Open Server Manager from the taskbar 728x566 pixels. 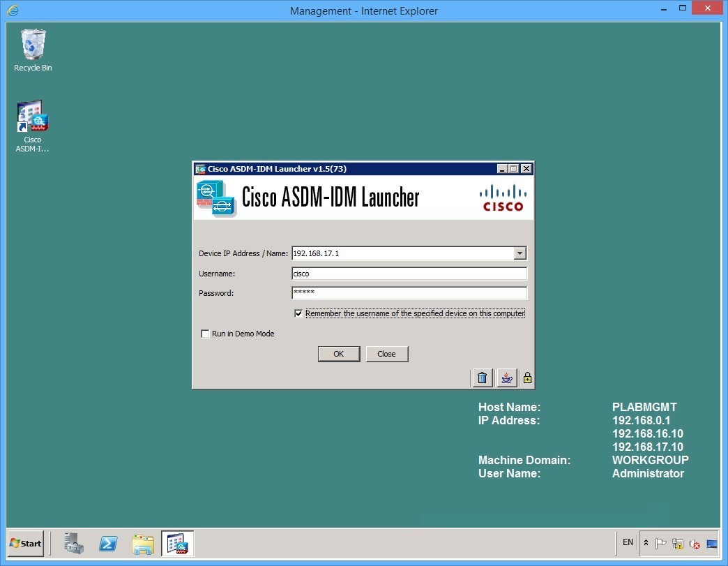pyautogui.click(x=74, y=543)
